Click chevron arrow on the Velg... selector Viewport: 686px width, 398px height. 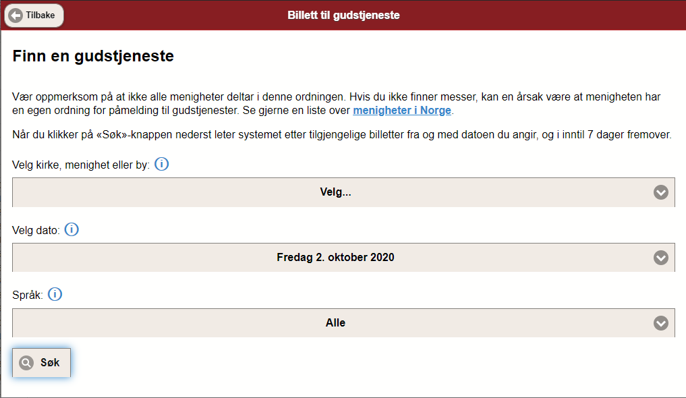pyautogui.click(x=660, y=192)
